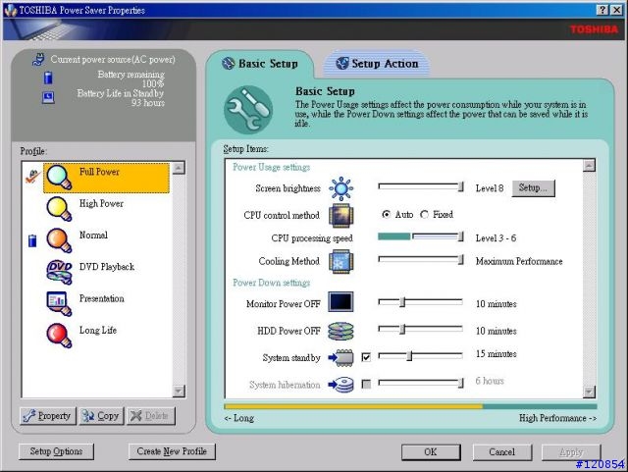Select the Long Life red bulb icon
The height and width of the screenshot is (472, 628).
(59, 336)
